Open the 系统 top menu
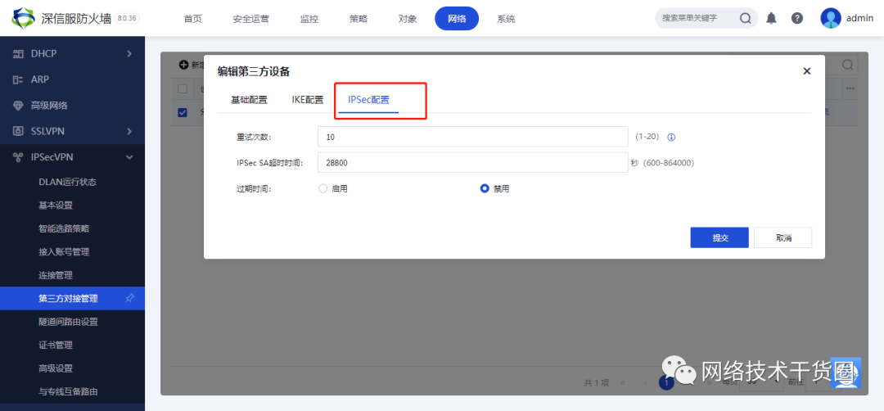Screen dimensions: 884x411 tap(506, 19)
